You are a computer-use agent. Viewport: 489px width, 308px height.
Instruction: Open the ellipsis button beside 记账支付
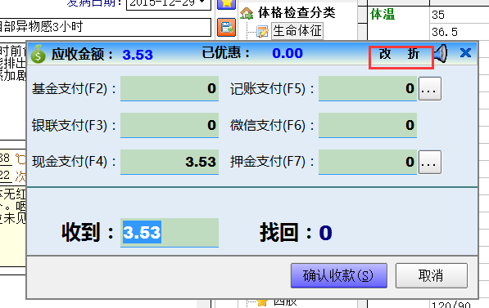tap(429, 89)
